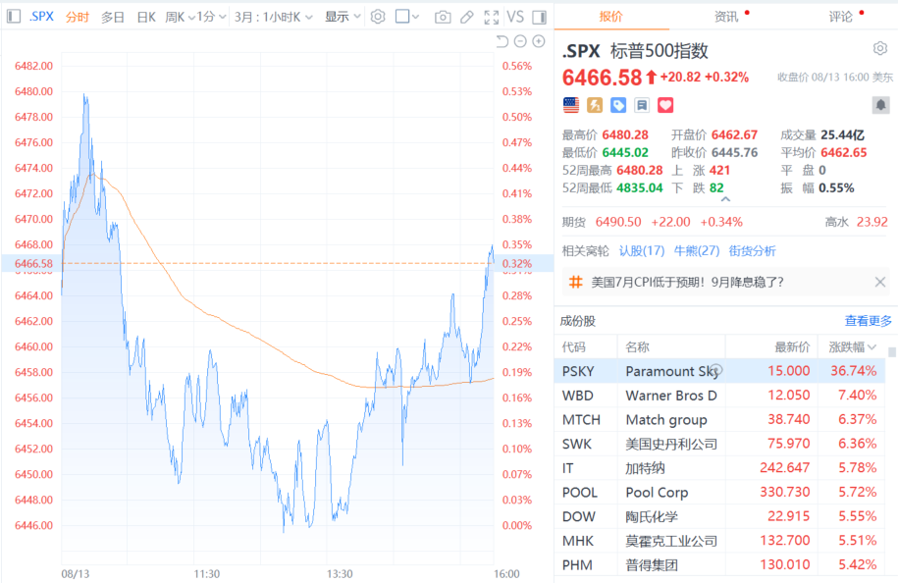Select the MTCH Match group row
Viewport: 898px width, 583px height.
coord(720,420)
